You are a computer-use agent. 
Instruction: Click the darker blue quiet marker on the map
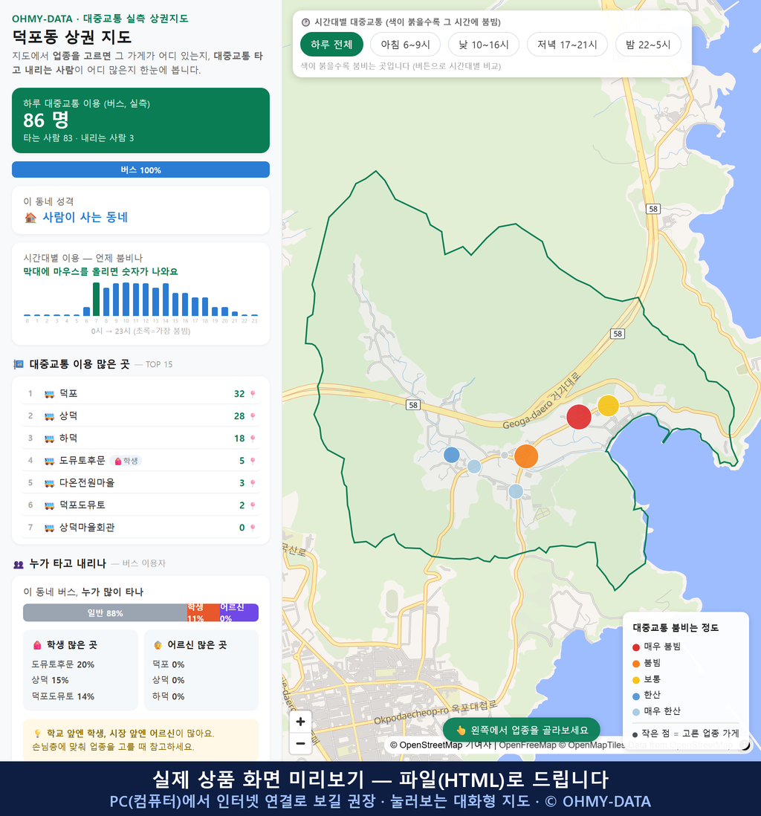coord(452,455)
